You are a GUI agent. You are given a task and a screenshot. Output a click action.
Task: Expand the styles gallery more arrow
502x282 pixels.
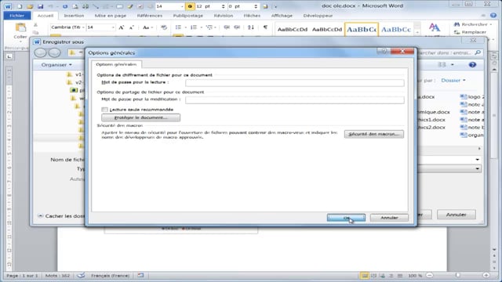(x=417, y=32)
